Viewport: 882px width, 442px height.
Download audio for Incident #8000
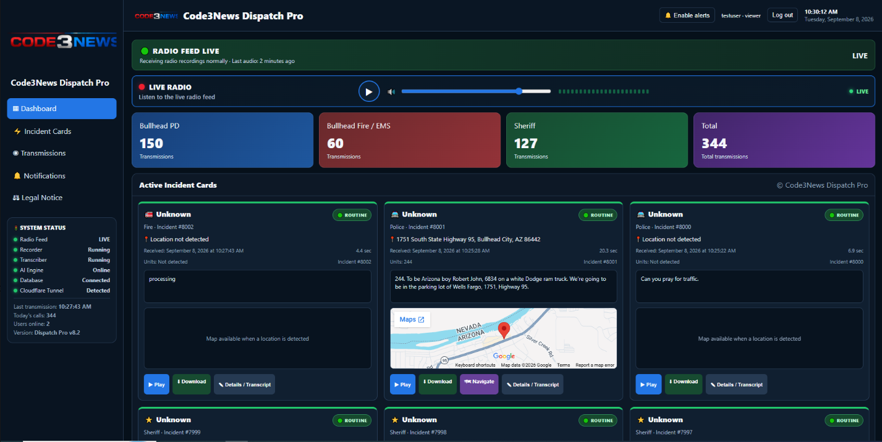tap(684, 384)
